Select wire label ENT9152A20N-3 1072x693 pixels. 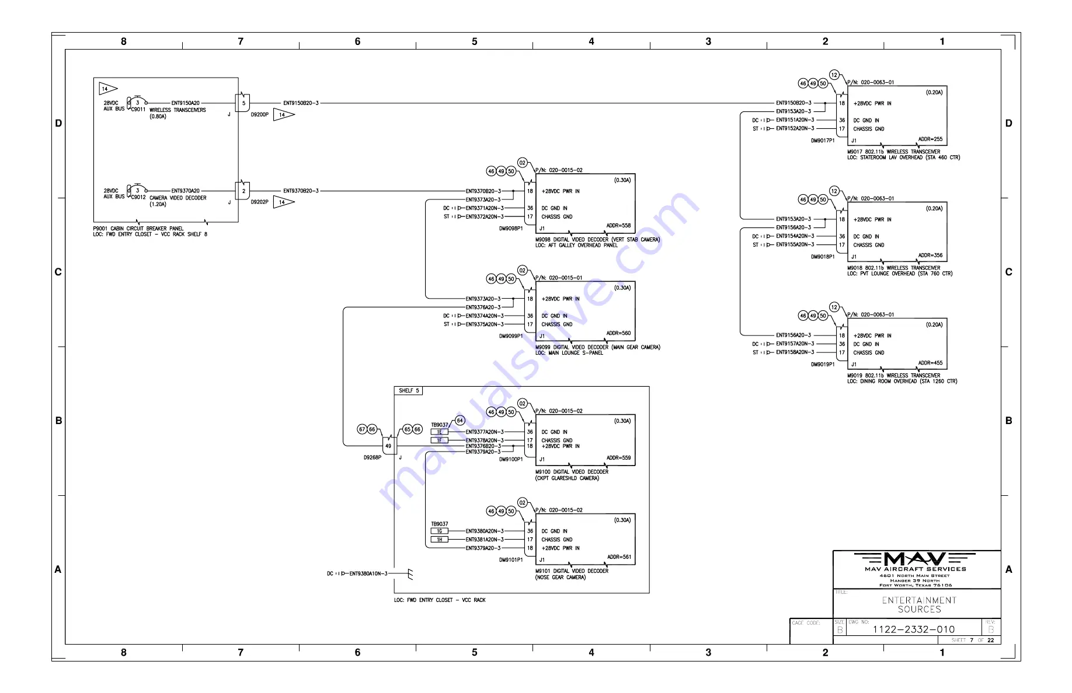[x=795, y=128]
